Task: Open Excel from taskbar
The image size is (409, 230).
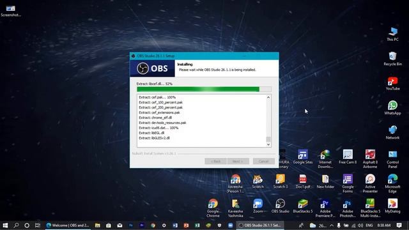Action: (x=197, y=226)
